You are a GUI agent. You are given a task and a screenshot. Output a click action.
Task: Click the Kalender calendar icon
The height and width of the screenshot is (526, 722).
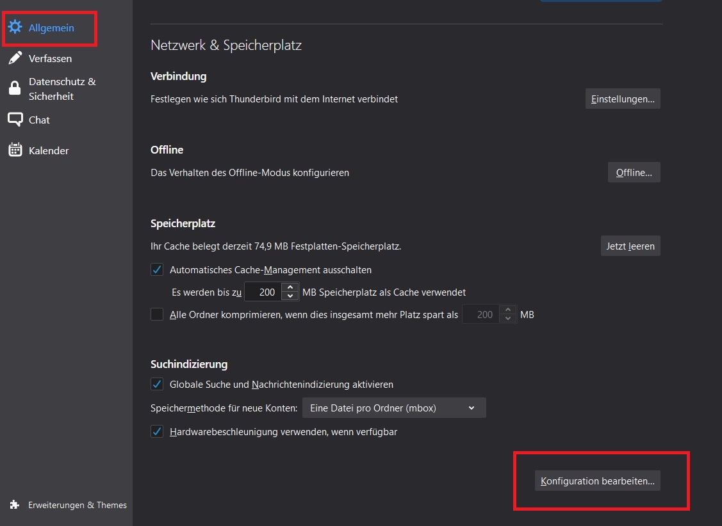15,150
